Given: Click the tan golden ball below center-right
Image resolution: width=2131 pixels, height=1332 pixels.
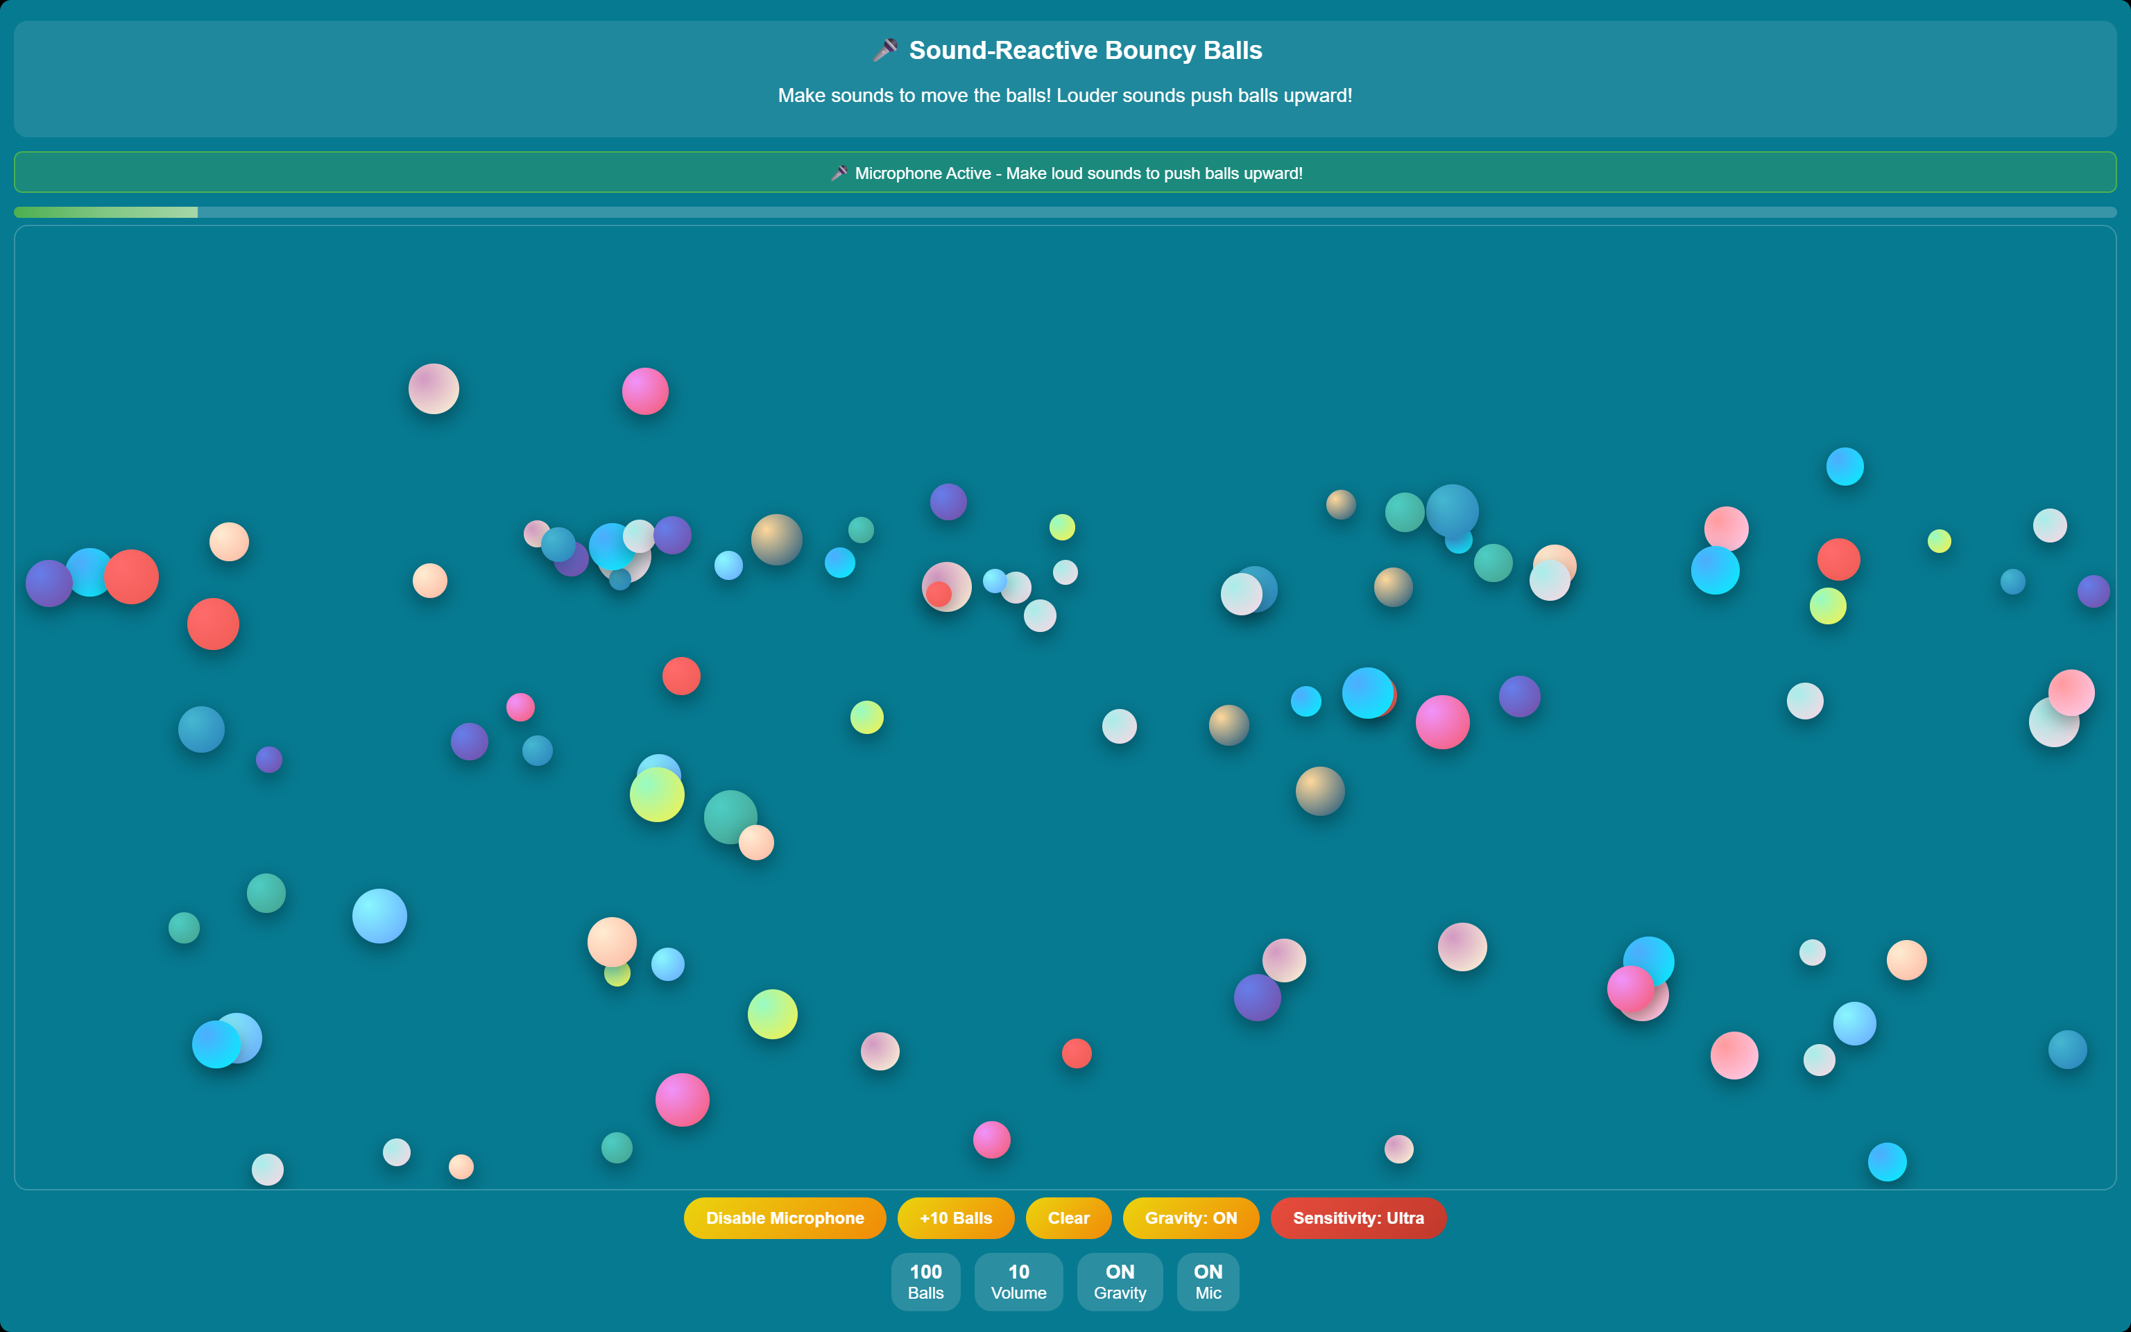Looking at the screenshot, I should [x=1320, y=790].
